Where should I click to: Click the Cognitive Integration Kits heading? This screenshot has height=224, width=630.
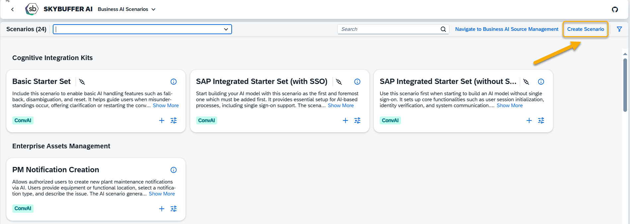[52, 58]
